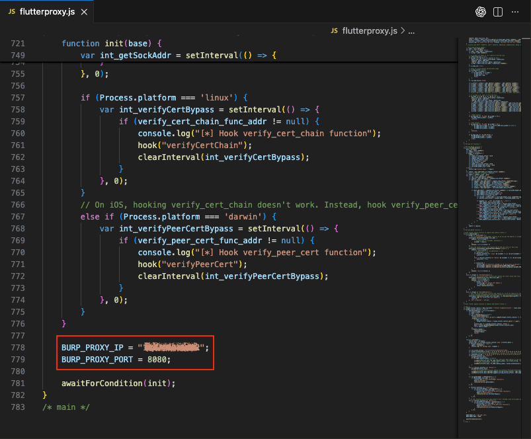Click 'int_verifyCertBypass' in var declaration

pos(167,110)
